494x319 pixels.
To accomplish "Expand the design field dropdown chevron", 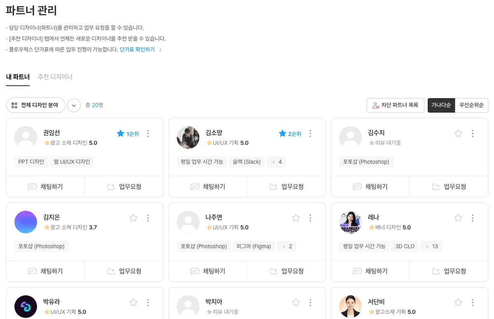I will pyautogui.click(x=74, y=105).
